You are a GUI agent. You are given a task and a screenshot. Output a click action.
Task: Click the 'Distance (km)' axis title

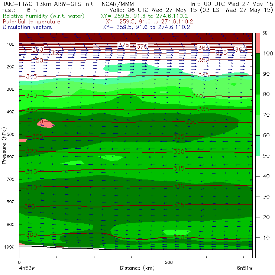(x=137, y=268)
